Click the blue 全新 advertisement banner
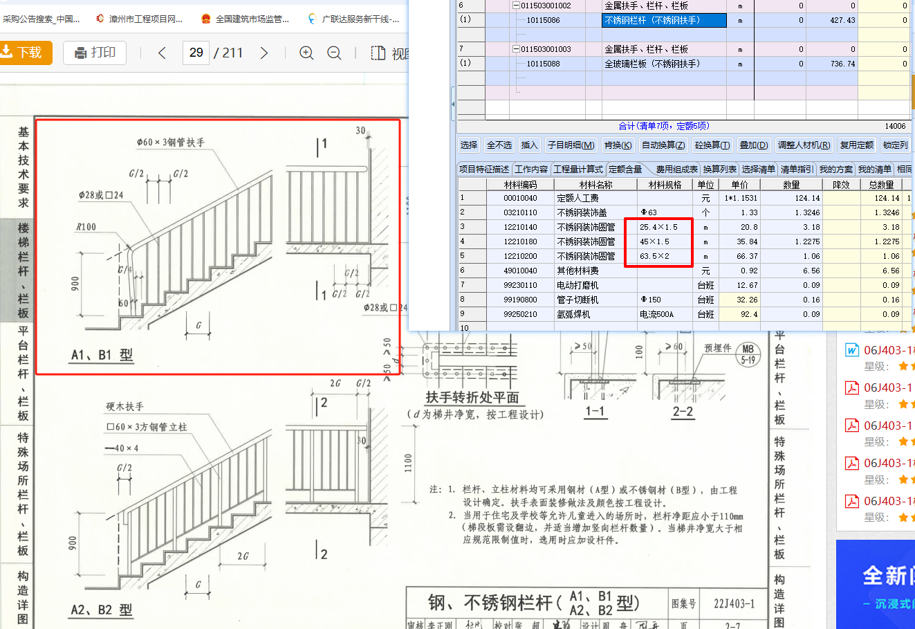Screen dimensions: 915x629 click(x=876, y=584)
